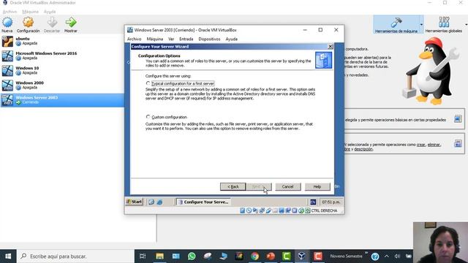468x263 pixels.
Task: Expand Windows taskbar toolbar overflow chevron
Action: (366, 254)
